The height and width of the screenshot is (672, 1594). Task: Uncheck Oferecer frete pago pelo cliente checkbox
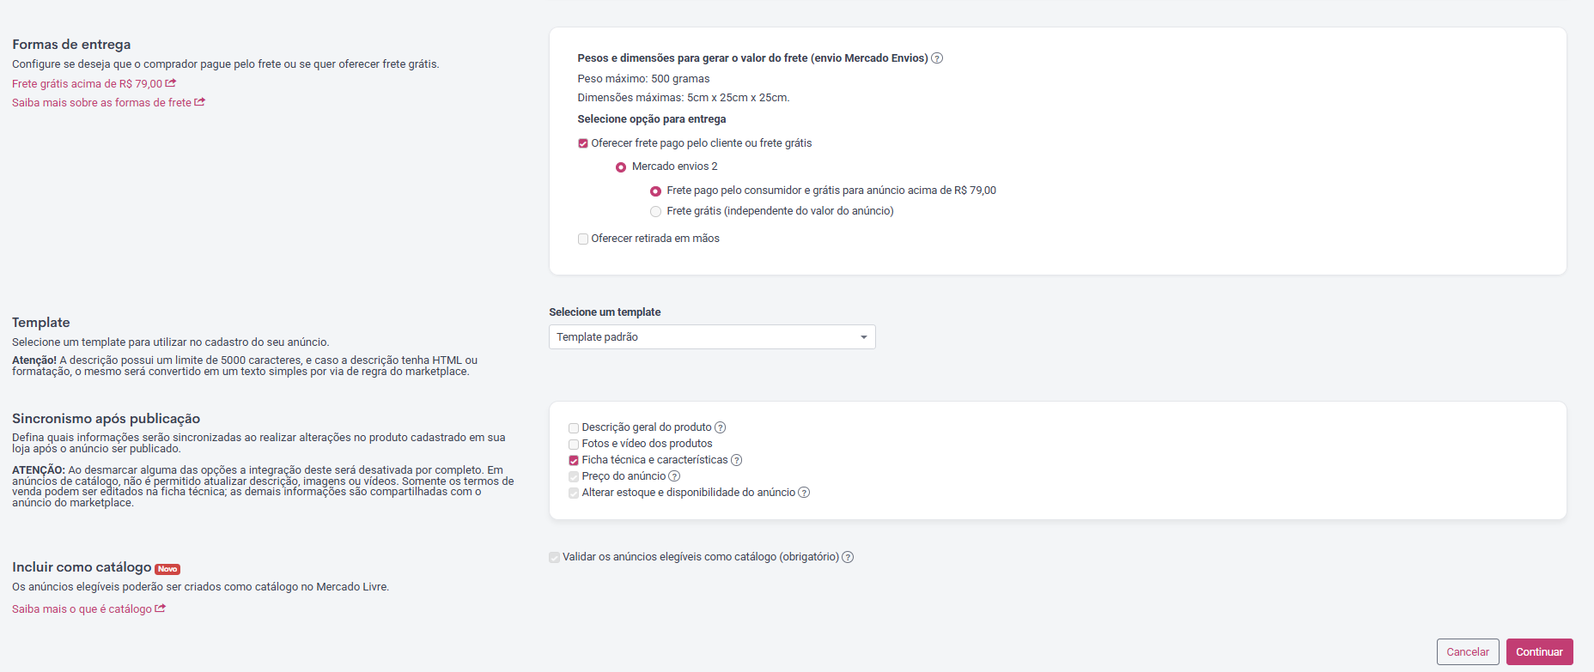click(583, 143)
